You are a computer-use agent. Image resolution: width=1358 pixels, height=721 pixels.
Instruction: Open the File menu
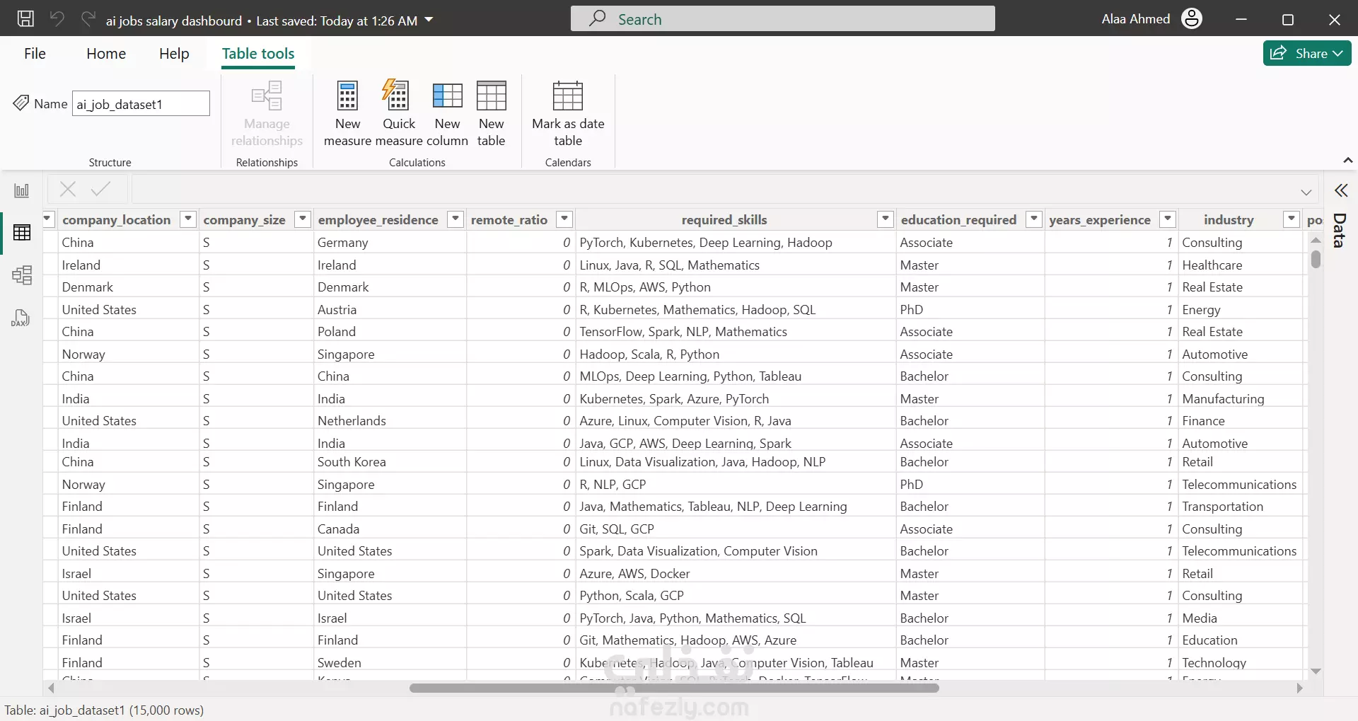[35, 54]
